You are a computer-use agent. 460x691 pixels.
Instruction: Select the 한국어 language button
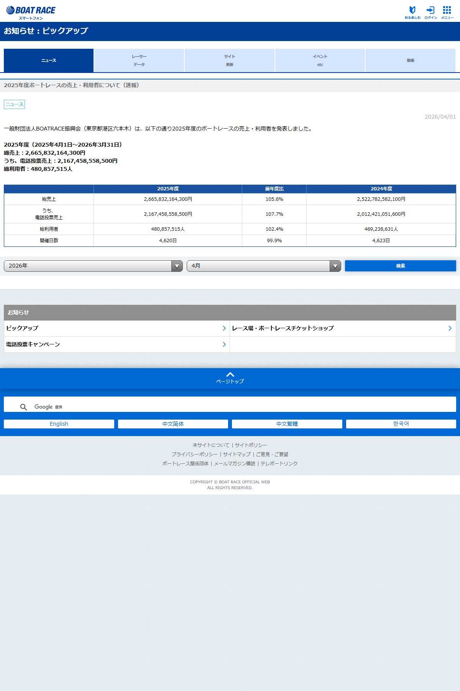[401, 424]
